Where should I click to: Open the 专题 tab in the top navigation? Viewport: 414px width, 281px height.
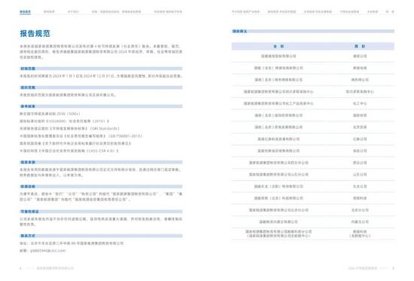117,11
